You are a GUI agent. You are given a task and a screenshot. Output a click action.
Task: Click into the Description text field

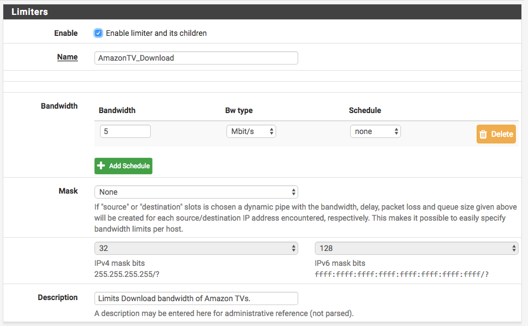pyautogui.click(x=196, y=298)
